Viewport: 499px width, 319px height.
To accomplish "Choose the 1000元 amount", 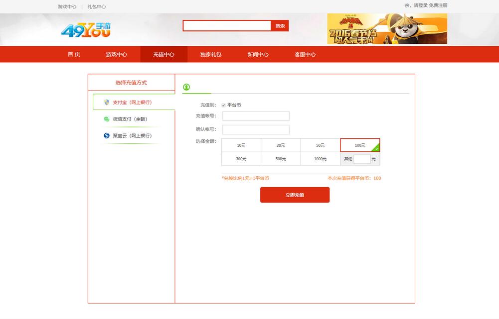I will [x=321, y=159].
